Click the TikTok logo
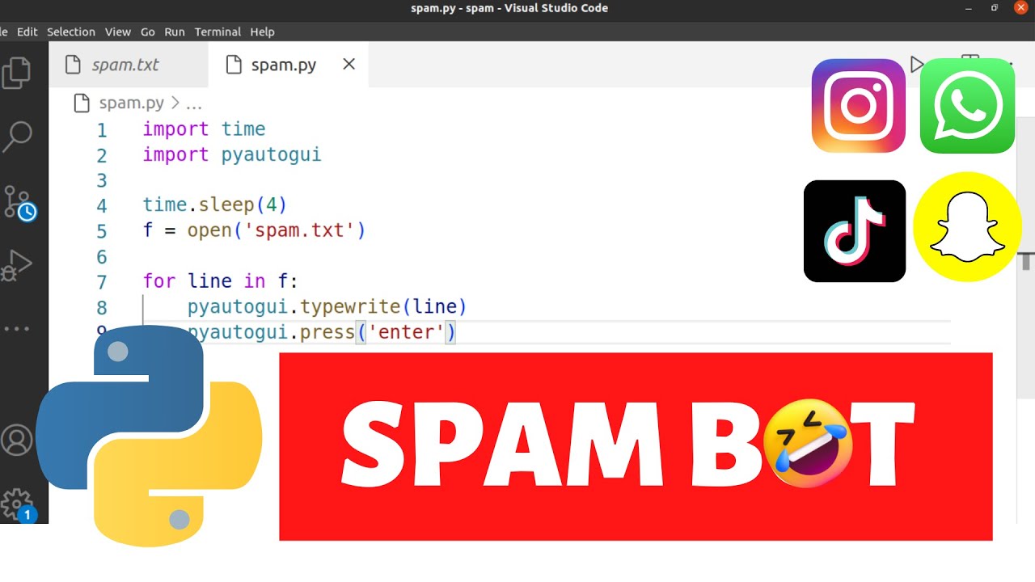The image size is (1035, 582). pos(855,231)
